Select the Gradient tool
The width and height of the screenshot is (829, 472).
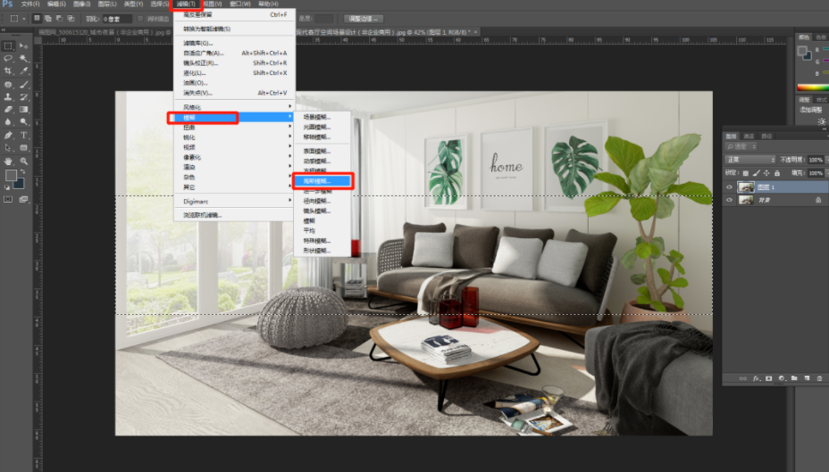pyautogui.click(x=24, y=109)
